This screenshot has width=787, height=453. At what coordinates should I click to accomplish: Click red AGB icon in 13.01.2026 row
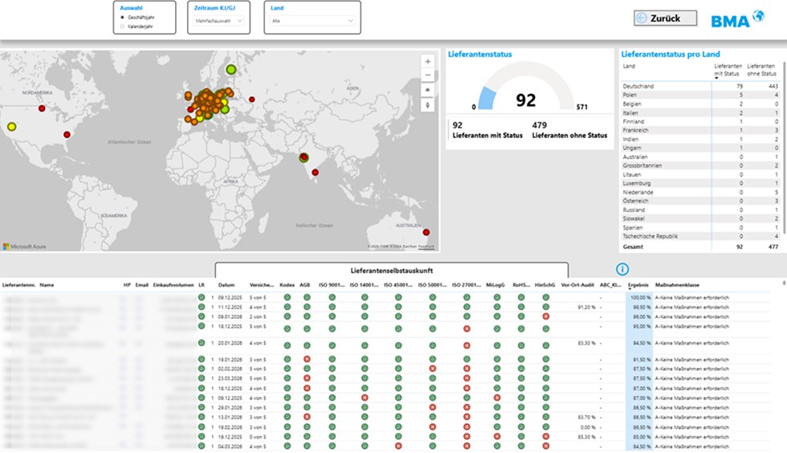[307, 417]
